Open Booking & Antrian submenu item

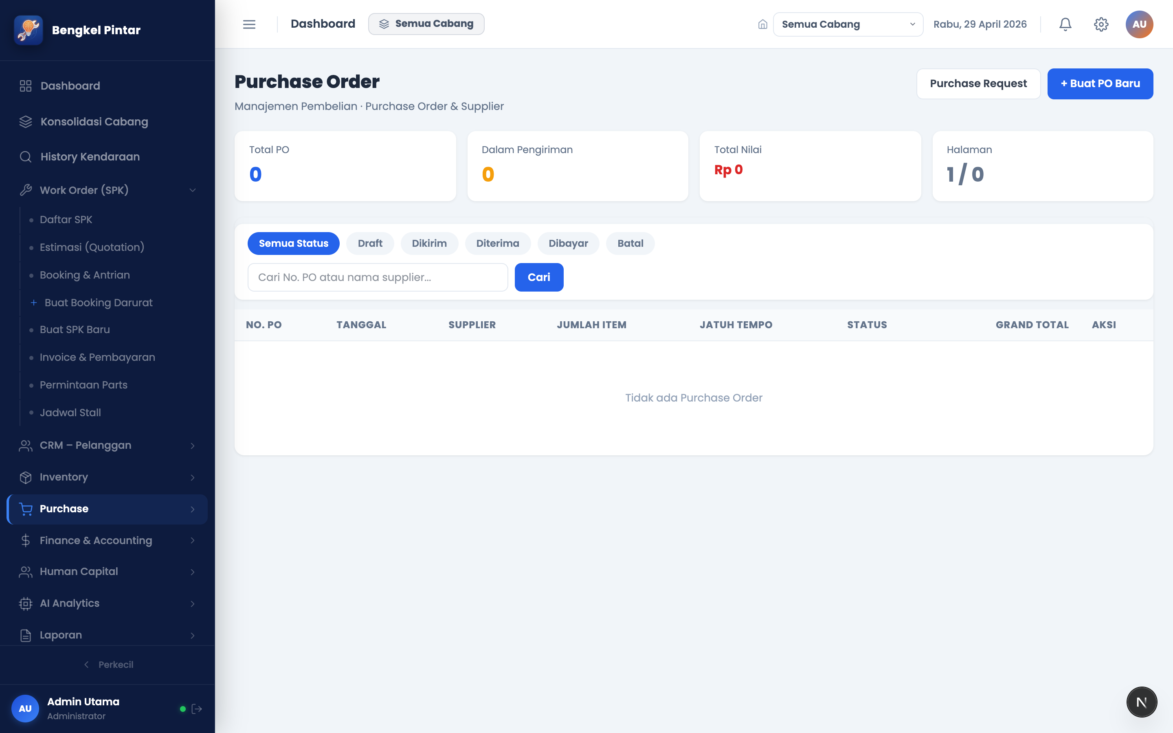(85, 275)
